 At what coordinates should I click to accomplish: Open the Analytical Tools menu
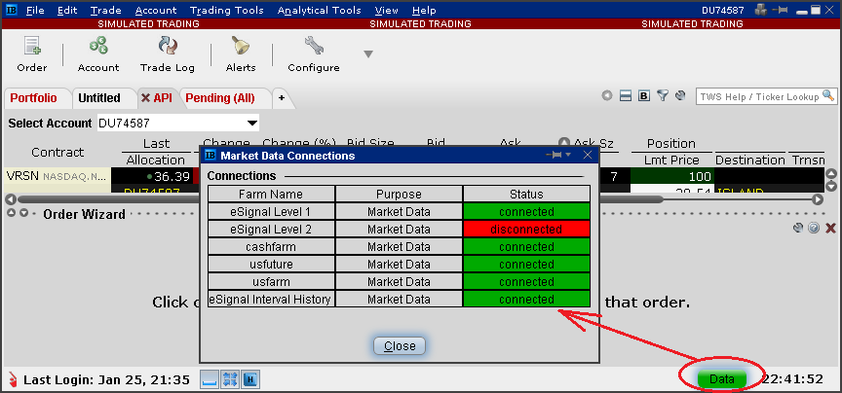(x=320, y=10)
